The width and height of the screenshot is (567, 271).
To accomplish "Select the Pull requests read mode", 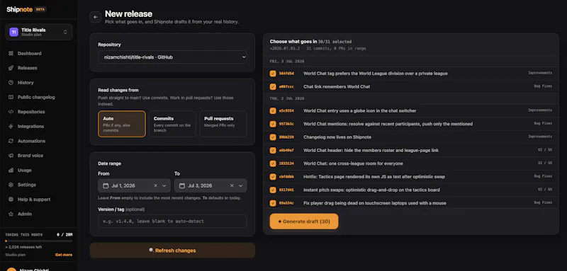I will (x=223, y=124).
